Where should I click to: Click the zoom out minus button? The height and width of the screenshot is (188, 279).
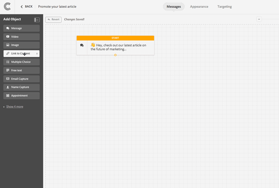[259, 19]
